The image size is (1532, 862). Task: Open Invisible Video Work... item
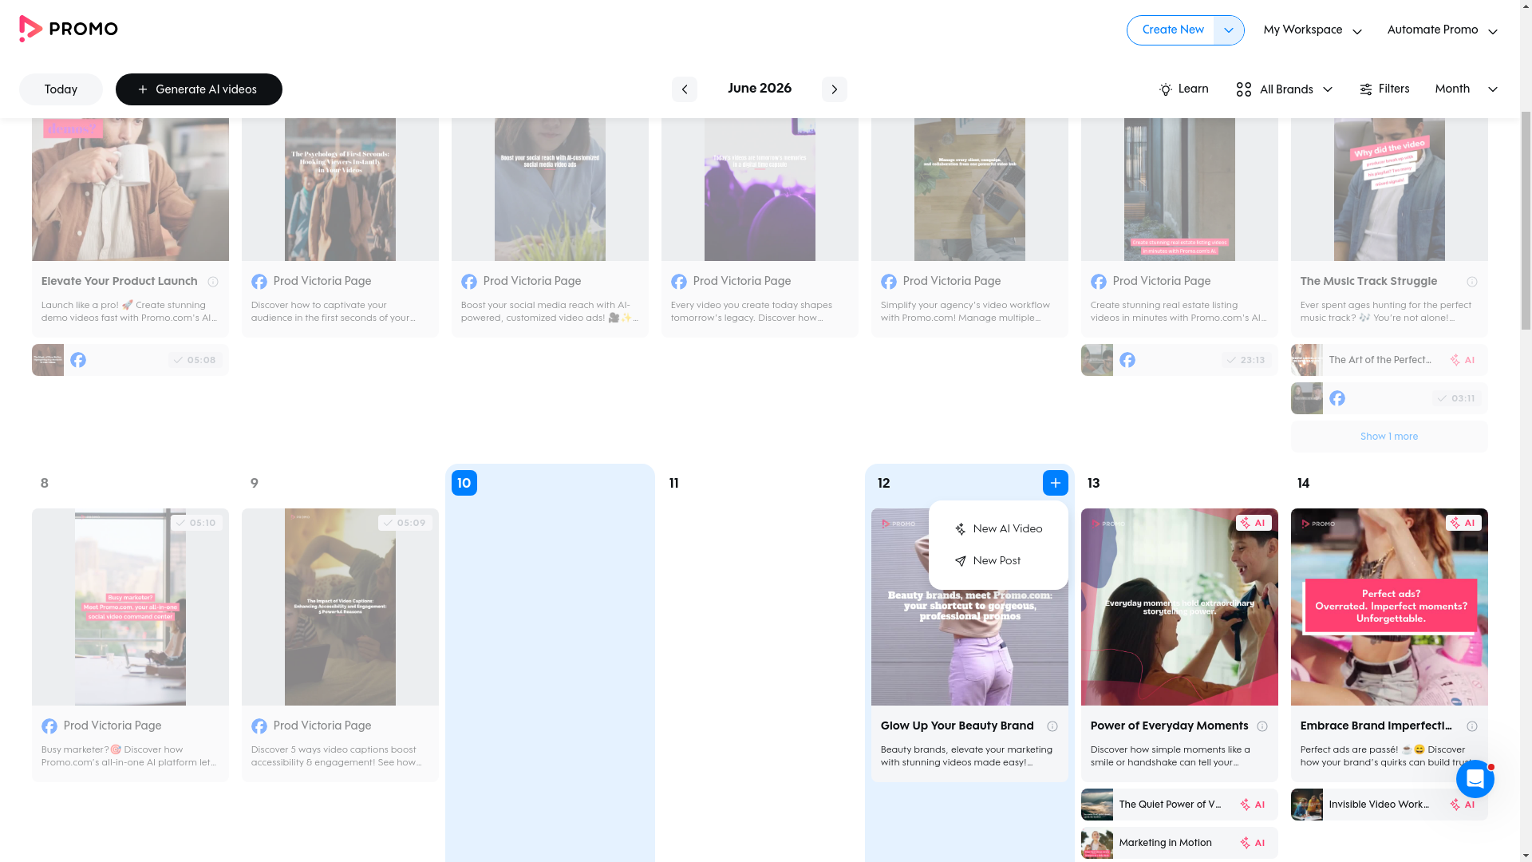tap(1388, 805)
